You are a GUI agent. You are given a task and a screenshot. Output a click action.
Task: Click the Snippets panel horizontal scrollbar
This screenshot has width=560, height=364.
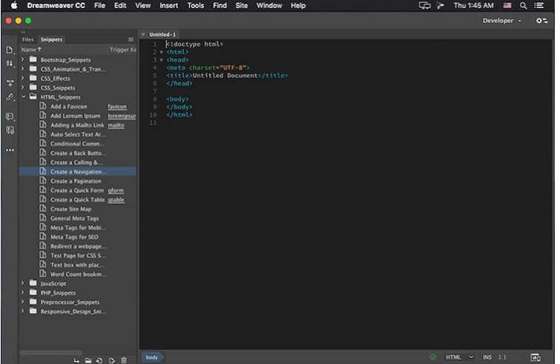click(50, 353)
